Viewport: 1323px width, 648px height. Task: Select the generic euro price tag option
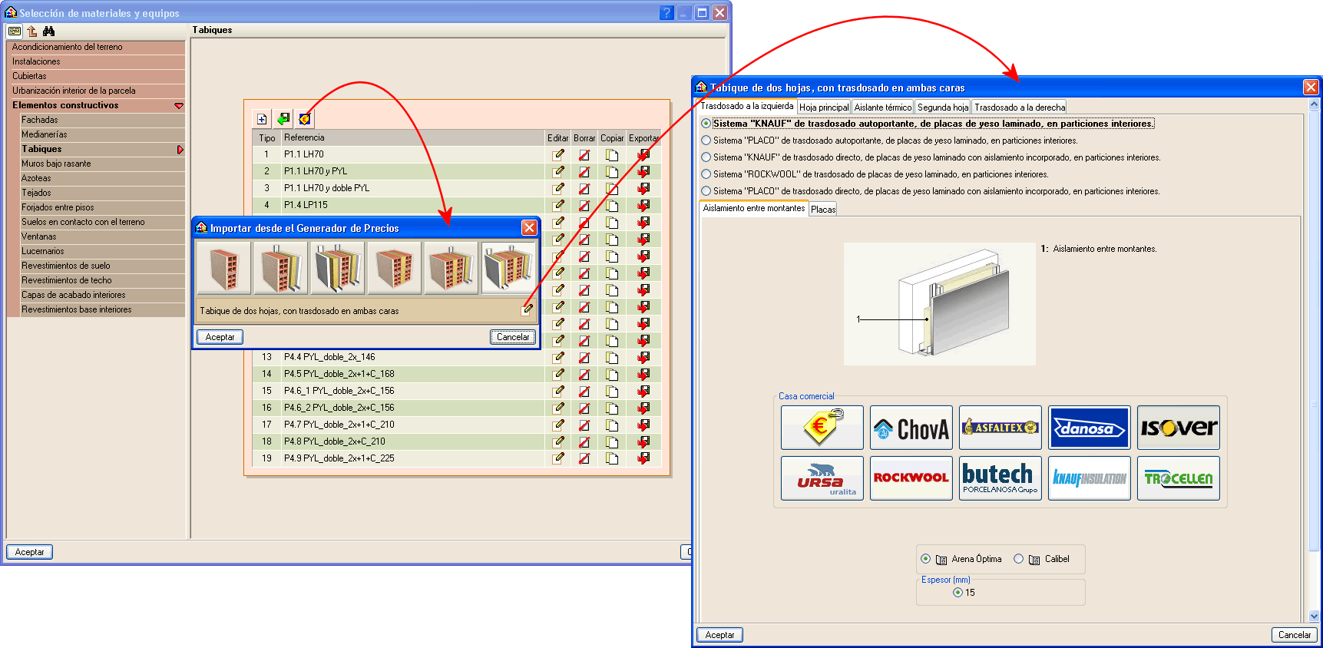tap(822, 428)
